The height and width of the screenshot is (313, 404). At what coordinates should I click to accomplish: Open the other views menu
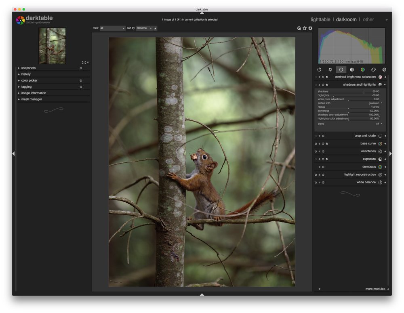tap(368, 19)
